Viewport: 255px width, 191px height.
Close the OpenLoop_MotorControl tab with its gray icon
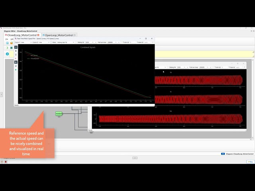point(75,35)
